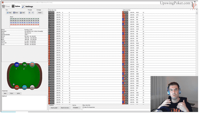Toggle Hide 0% frequencies checkbox
The height and width of the screenshot is (113, 199).
click(83, 107)
